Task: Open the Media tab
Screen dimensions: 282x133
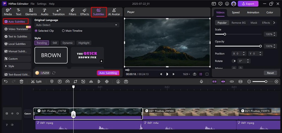Action: (x=8, y=12)
